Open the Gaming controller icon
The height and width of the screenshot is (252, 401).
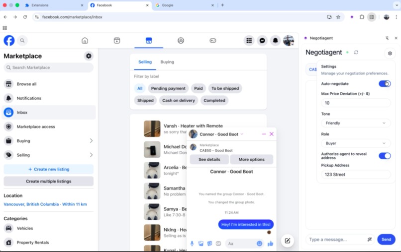[x=213, y=41]
